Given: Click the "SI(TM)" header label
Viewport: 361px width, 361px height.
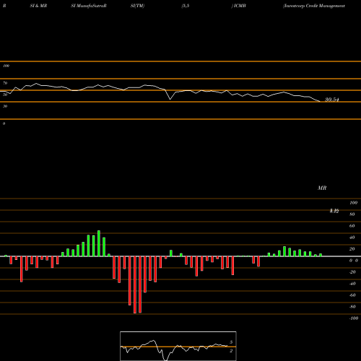Looking at the screenshot, I should pos(137,6).
